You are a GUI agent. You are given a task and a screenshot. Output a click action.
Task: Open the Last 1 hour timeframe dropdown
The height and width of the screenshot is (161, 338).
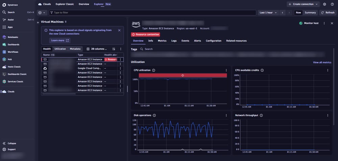pos(268,13)
